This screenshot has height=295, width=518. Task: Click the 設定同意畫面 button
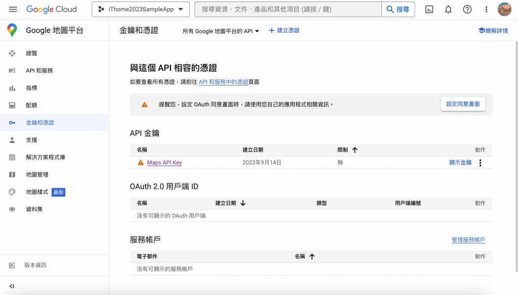463,104
